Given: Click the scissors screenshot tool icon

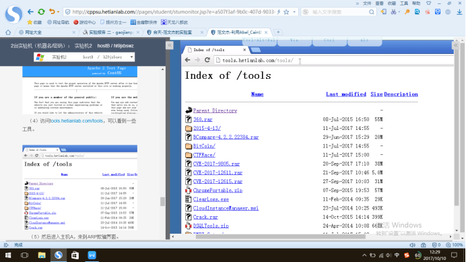Looking at the screenshot, I should pos(393,12).
